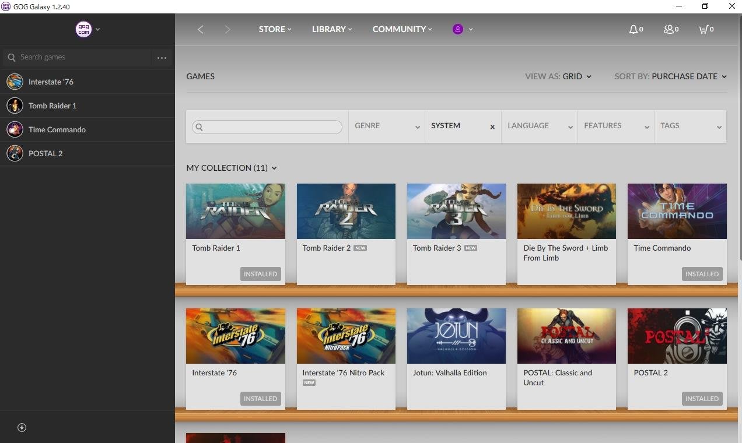This screenshot has width=742, height=443.
Task: Expand the Features filter dropdown
Action: coord(616,126)
